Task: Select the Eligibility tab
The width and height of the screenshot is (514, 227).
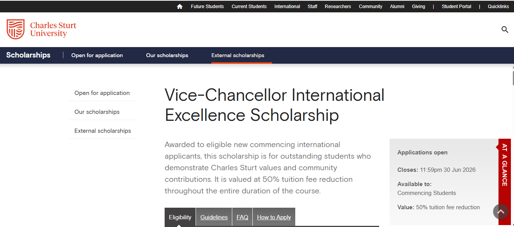Action: click(180, 217)
